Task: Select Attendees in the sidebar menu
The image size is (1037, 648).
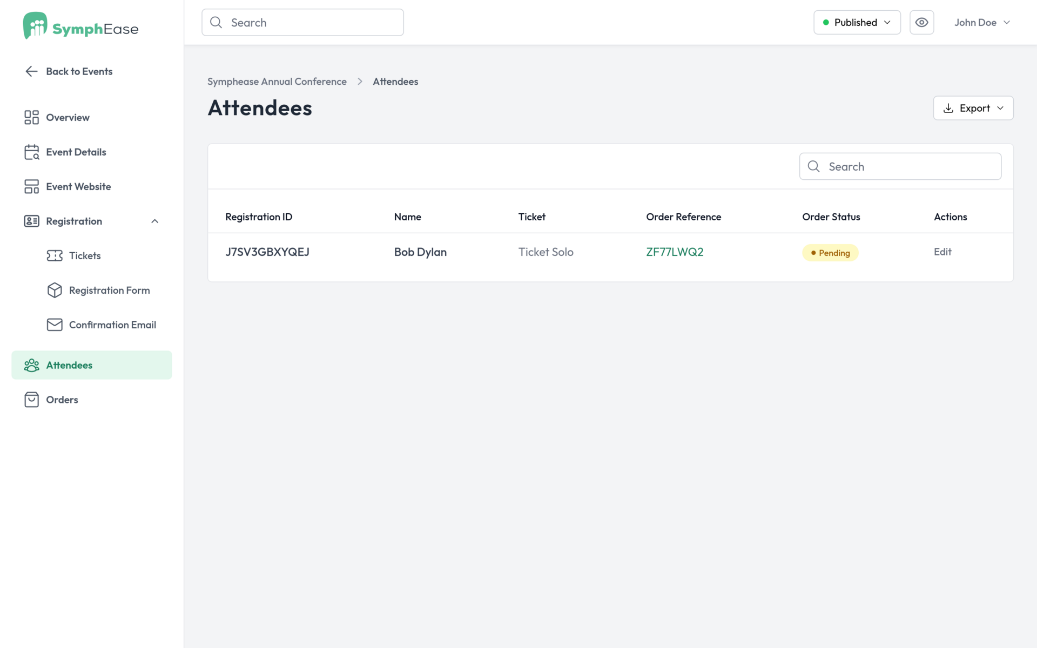Action: point(69,365)
